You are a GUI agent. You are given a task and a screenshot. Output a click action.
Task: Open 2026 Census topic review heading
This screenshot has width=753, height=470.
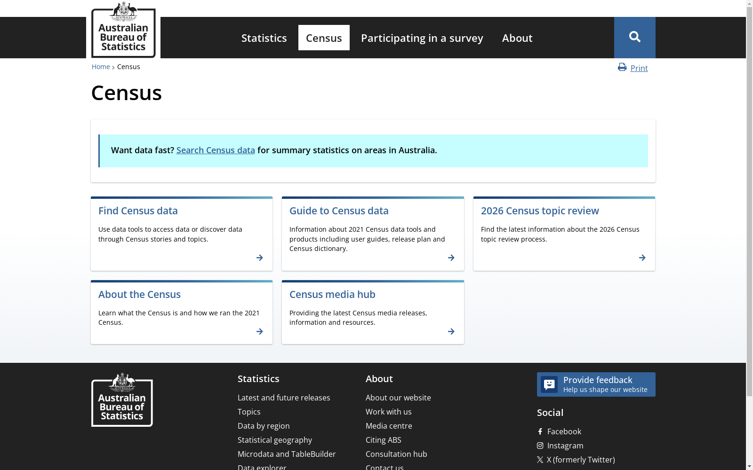click(540, 211)
